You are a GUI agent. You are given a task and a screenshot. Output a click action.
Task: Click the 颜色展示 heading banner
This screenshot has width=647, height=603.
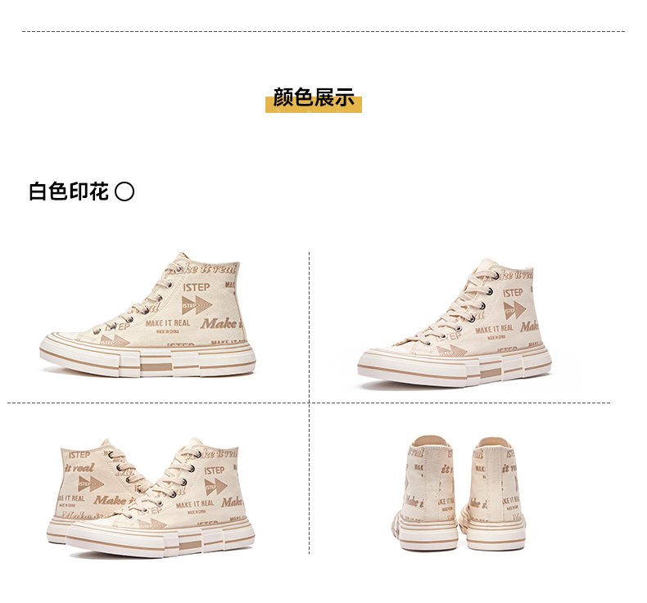pyautogui.click(x=314, y=99)
